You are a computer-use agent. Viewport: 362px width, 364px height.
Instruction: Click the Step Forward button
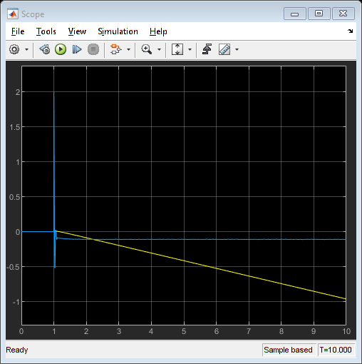[x=77, y=49]
